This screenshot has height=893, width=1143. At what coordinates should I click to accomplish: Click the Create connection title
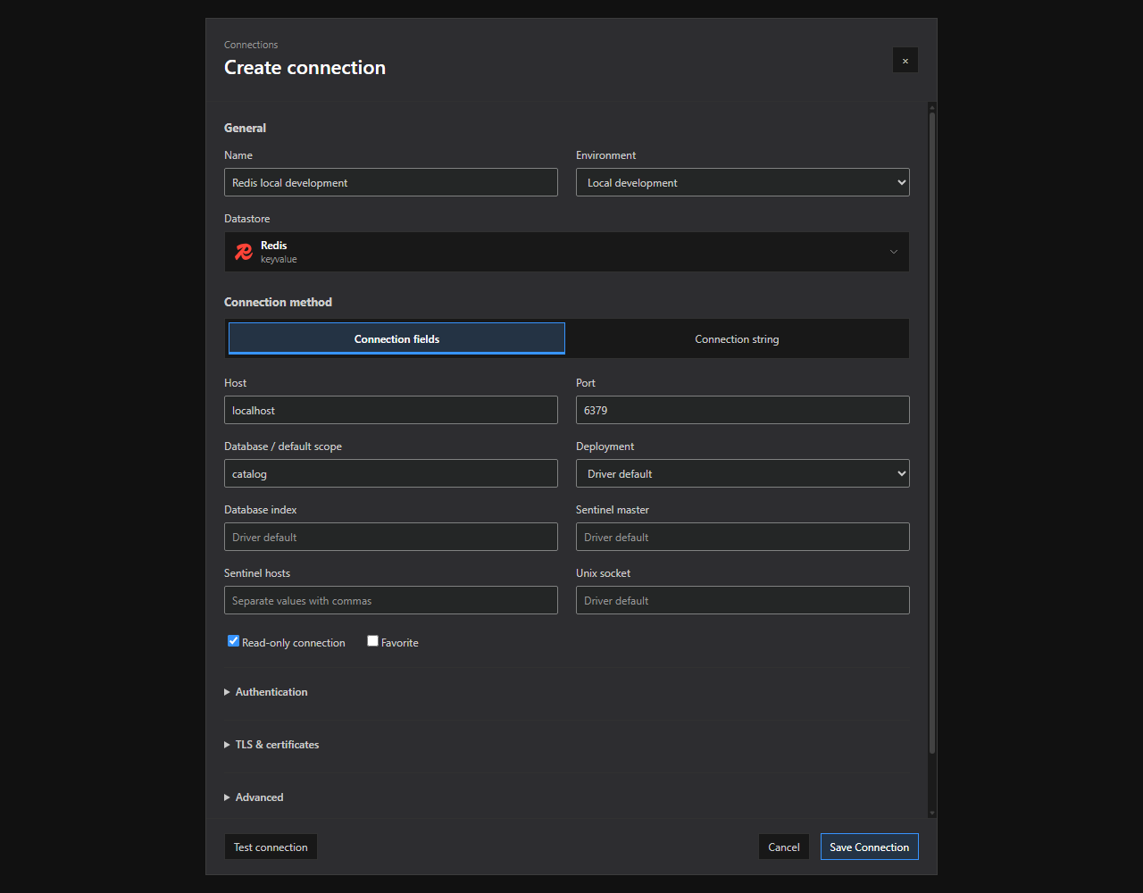305,68
